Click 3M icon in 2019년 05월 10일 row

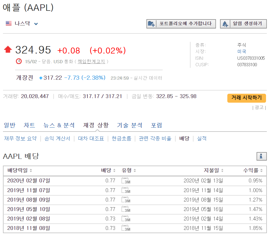pos(126,209)
